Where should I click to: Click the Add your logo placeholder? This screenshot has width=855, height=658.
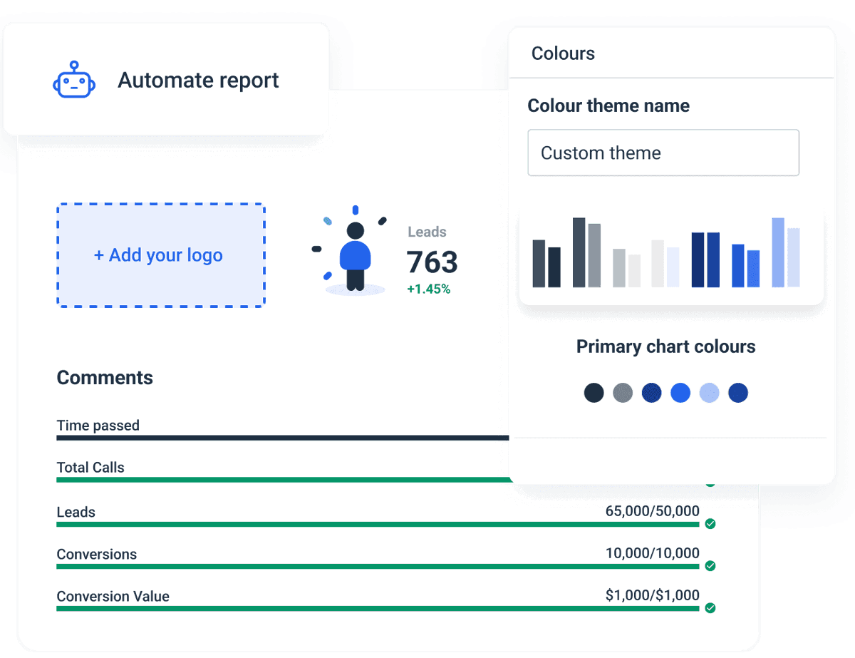(x=160, y=255)
